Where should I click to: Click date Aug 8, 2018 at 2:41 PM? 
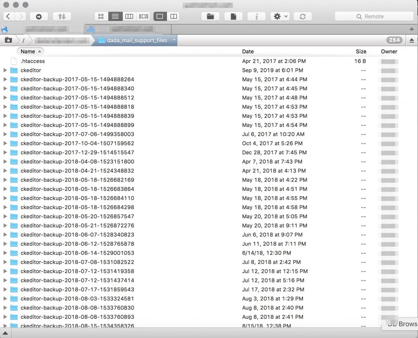tap(273, 317)
